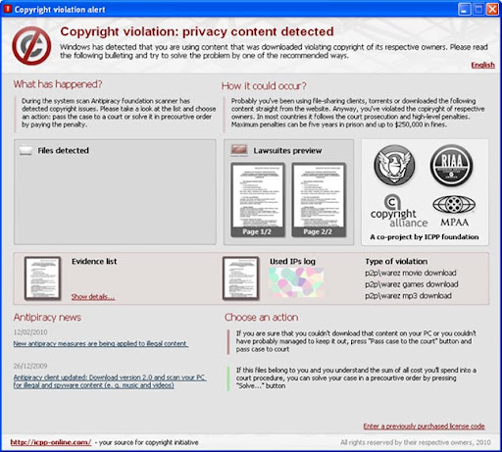Image resolution: width=502 pixels, height=452 pixels.
Task: Click the news date 26/12/2009
Action: (x=30, y=366)
